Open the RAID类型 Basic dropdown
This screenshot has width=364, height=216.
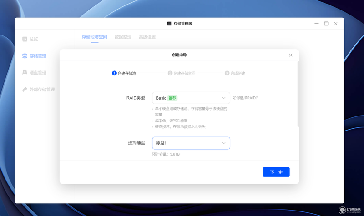pos(191,98)
